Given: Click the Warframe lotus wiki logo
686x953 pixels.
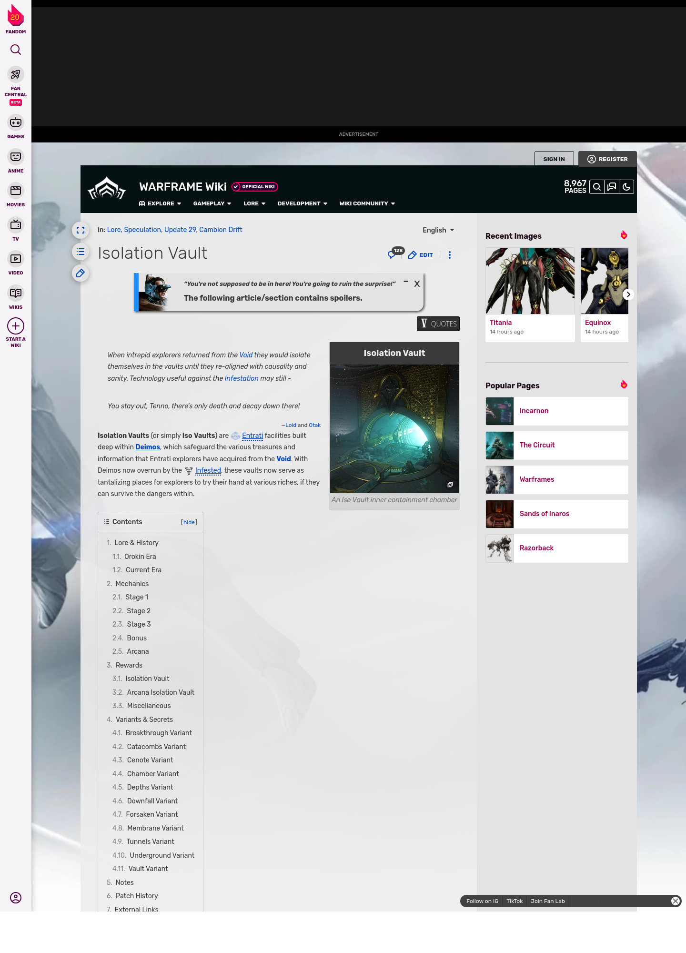Looking at the screenshot, I should click(107, 189).
